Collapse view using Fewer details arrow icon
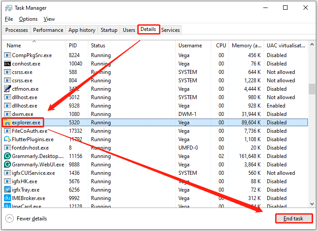This screenshot has width=318, height=231. click(9, 219)
